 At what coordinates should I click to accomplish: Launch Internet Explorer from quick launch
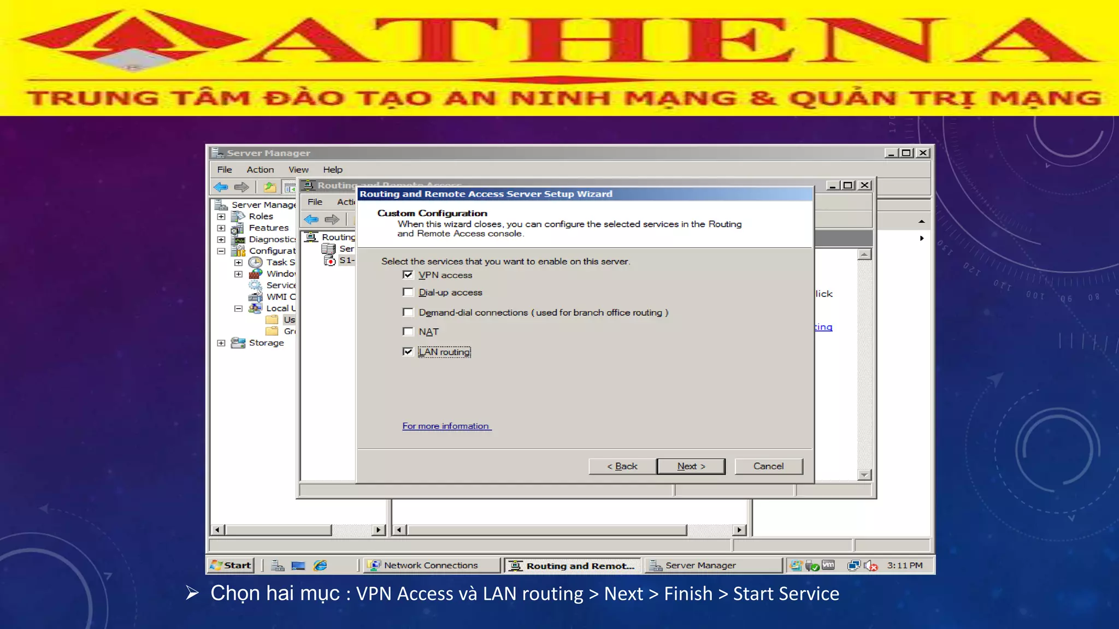(320, 566)
